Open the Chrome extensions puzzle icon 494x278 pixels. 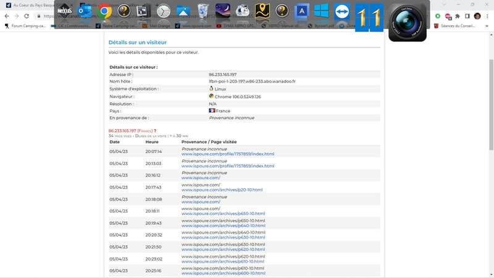click(458, 16)
